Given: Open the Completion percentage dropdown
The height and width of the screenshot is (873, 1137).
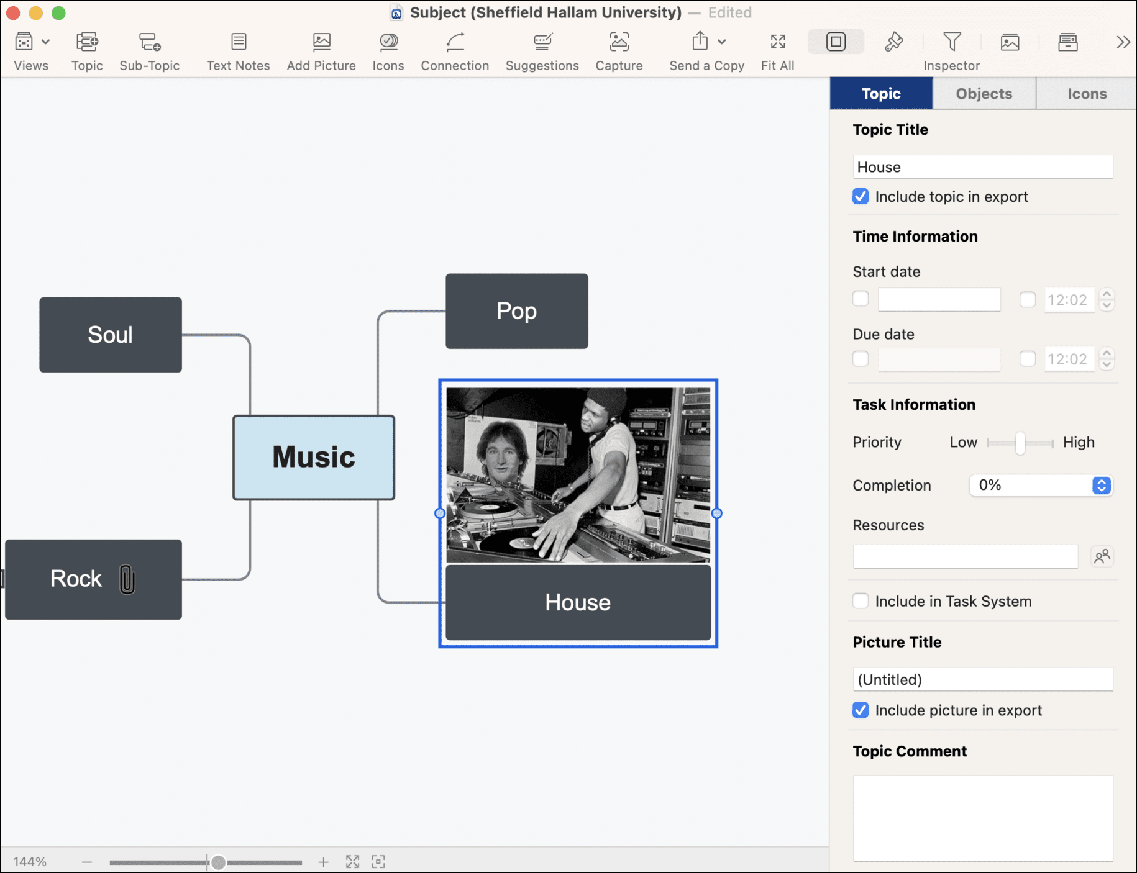Looking at the screenshot, I should pos(1101,486).
